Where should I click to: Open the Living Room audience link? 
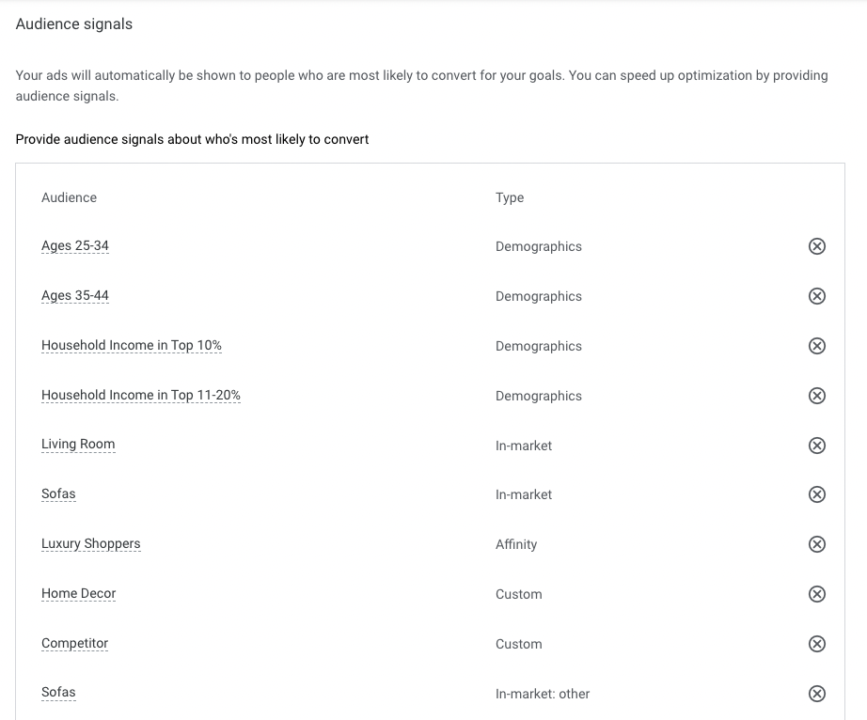coord(78,445)
